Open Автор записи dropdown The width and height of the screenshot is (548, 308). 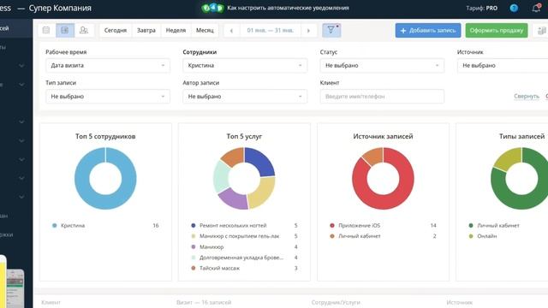(245, 97)
